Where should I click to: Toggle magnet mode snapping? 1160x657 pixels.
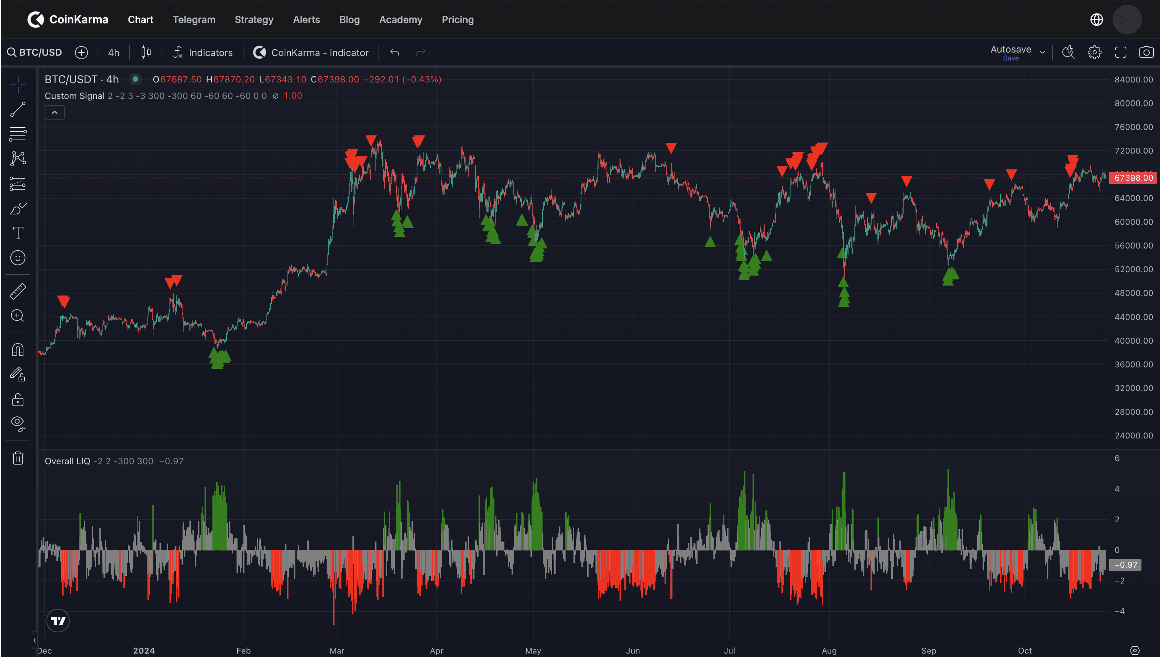[18, 350]
